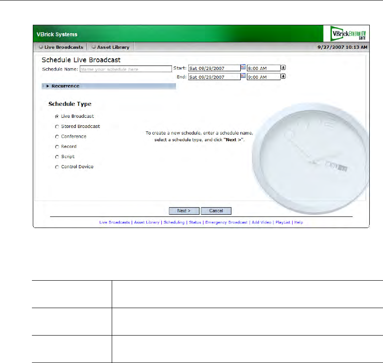Select the Script radio button
The image size is (383, 363).
(57, 157)
